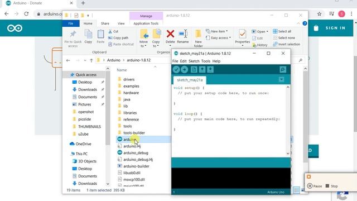Select the arduino_debug file
Image resolution: width=357 pixels, height=201 pixels.
[x=136, y=153]
